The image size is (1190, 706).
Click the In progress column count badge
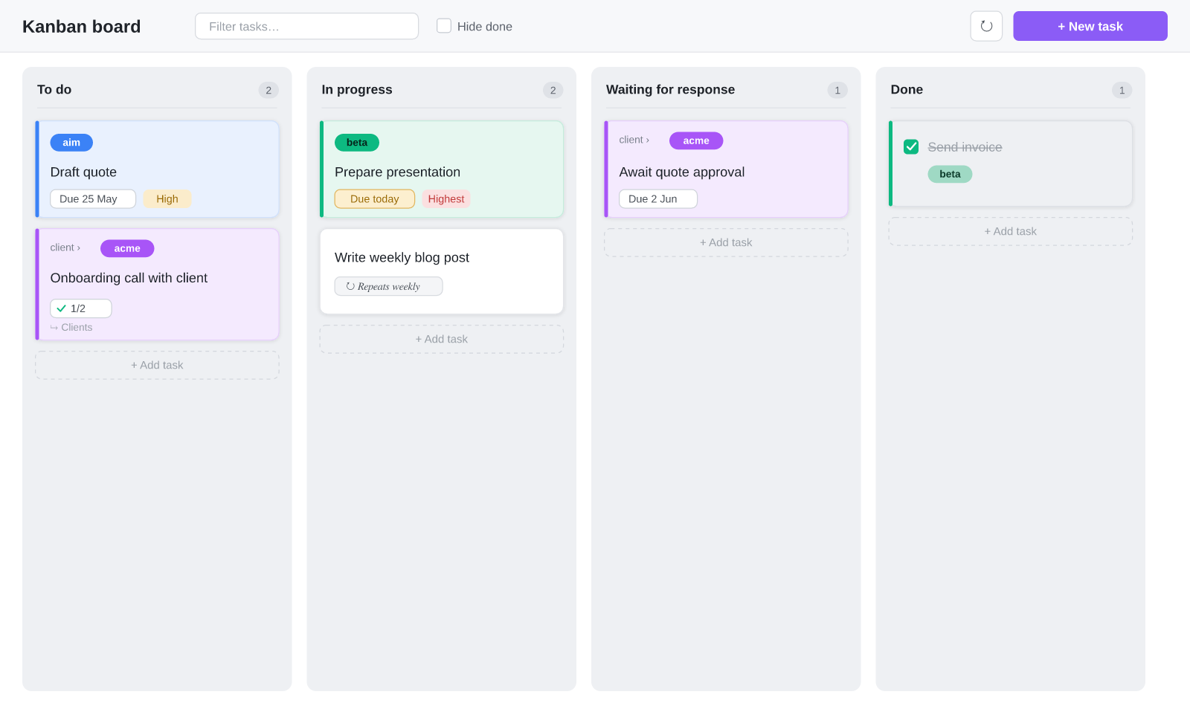tap(553, 90)
